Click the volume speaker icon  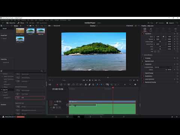point(135,85)
